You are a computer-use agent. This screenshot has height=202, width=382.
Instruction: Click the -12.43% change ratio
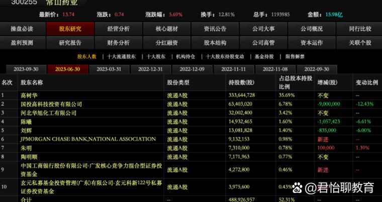click(364, 104)
